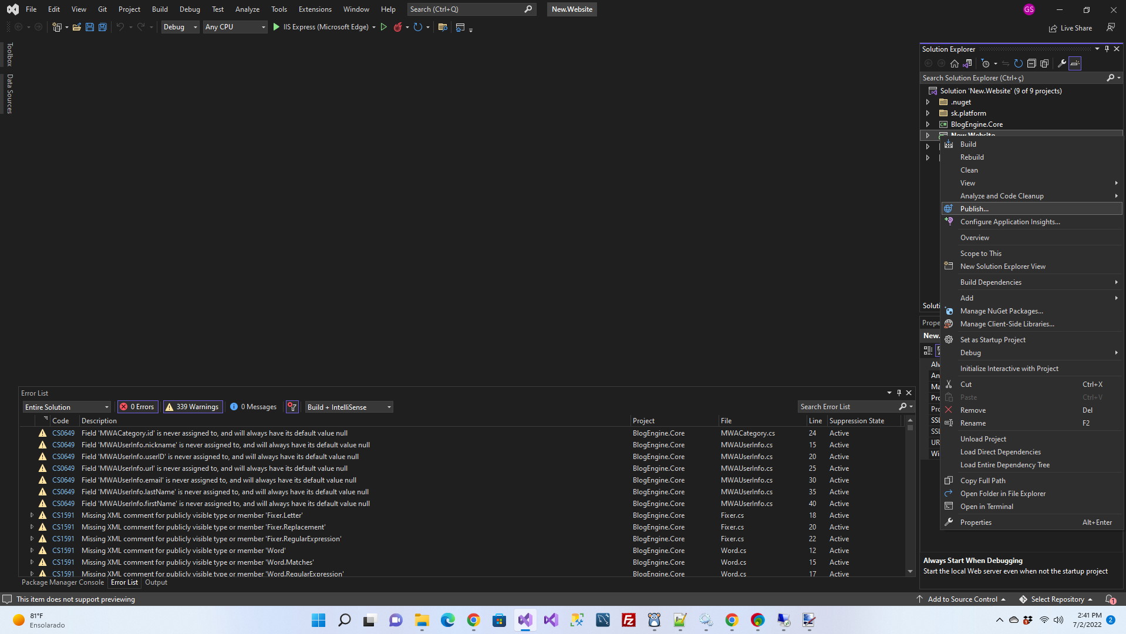Click the Solution Explorer Home icon
The height and width of the screenshot is (634, 1126).
click(x=955, y=63)
